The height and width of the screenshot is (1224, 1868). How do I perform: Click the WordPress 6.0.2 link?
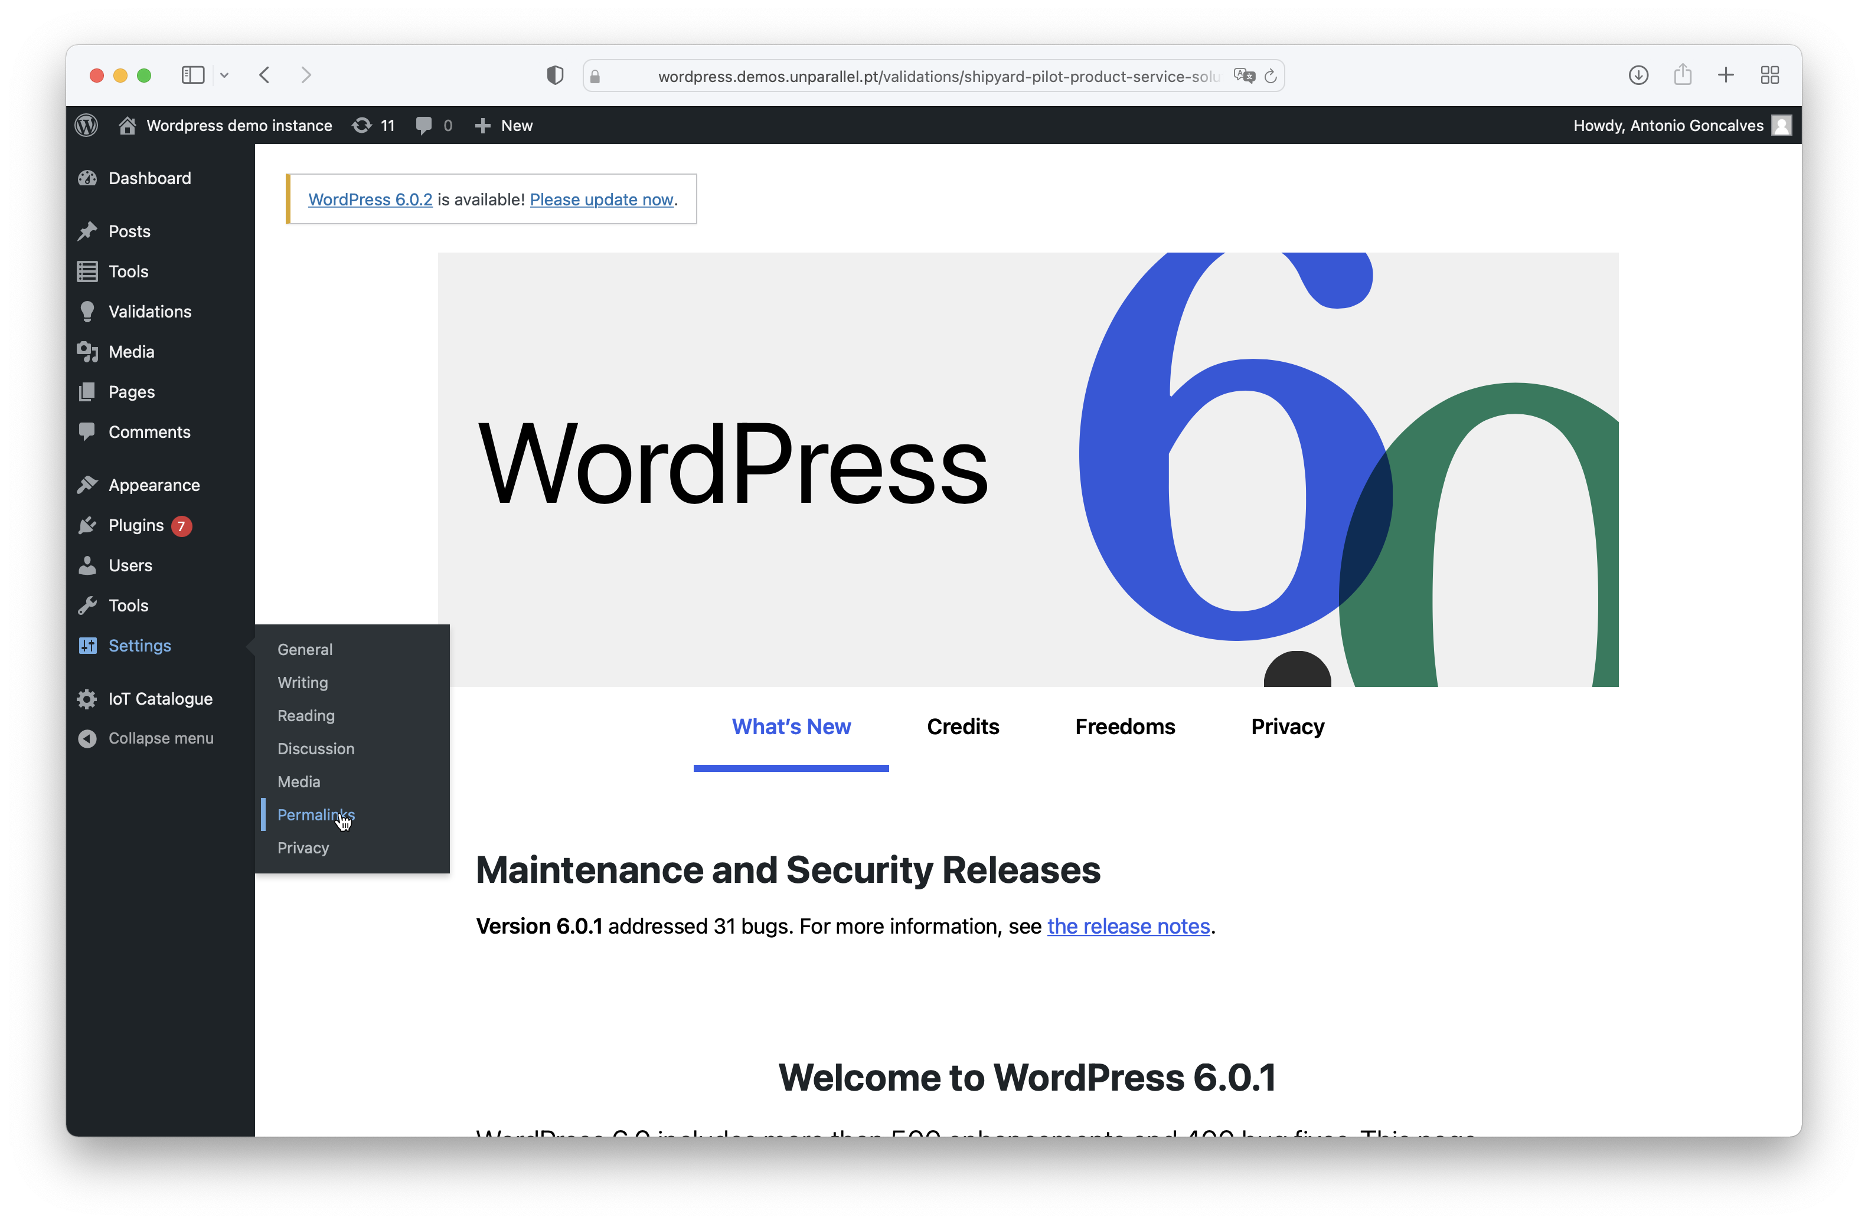370,199
